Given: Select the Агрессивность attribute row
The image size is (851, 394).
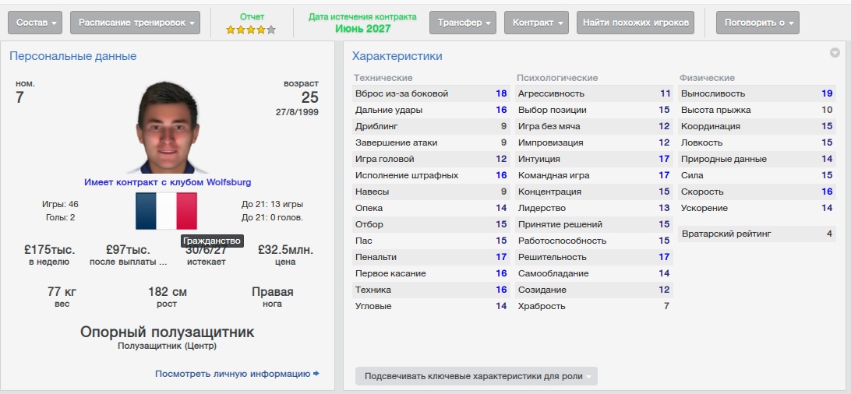Looking at the screenshot, I should (593, 93).
